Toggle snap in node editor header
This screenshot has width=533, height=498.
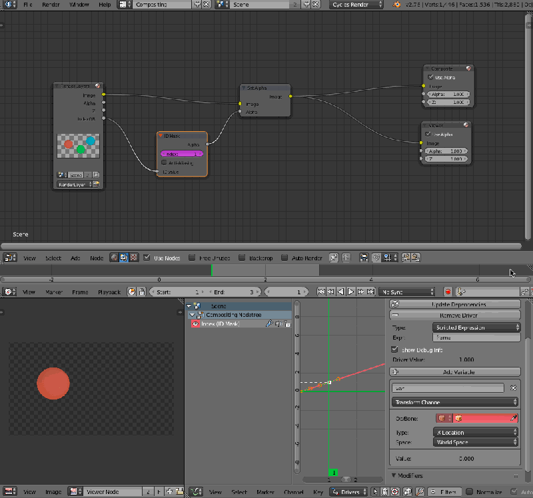(376, 258)
